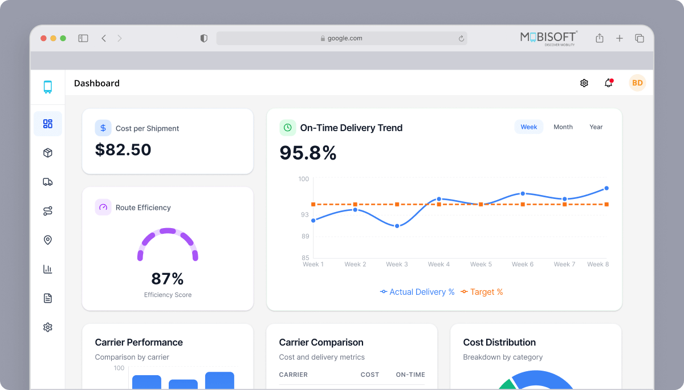Check notifications via the bell icon
This screenshot has height=390, width=684.
[608, 83]
